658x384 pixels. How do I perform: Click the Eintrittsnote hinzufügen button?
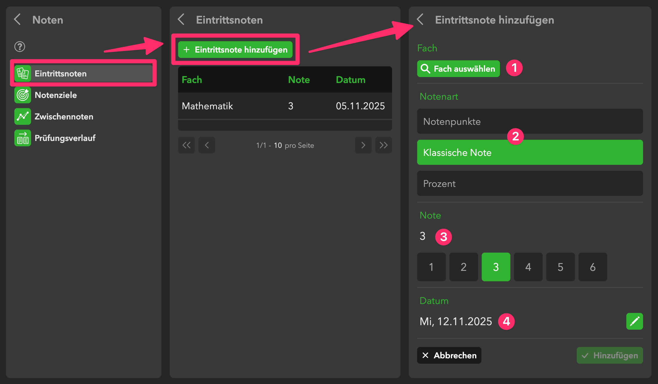235,50
